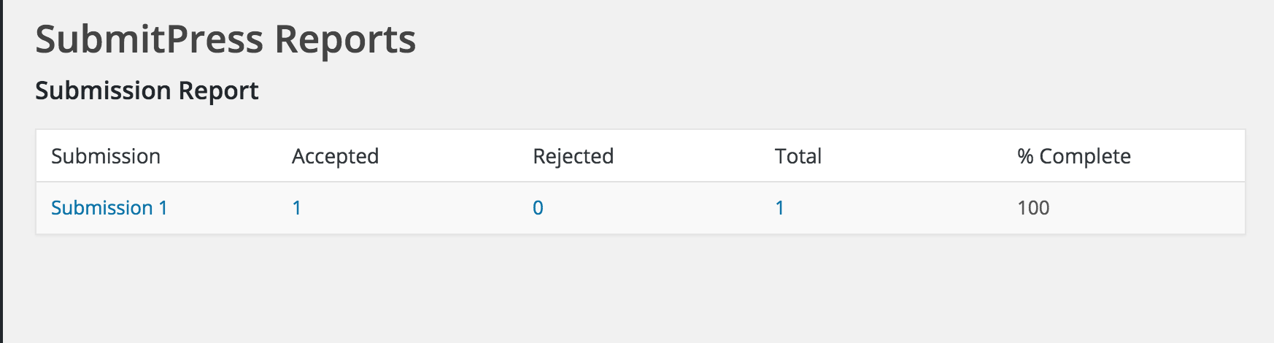The image size is (1274, 343).
Task: Click the Rejected count link showing 0
Action: point(538,208)
